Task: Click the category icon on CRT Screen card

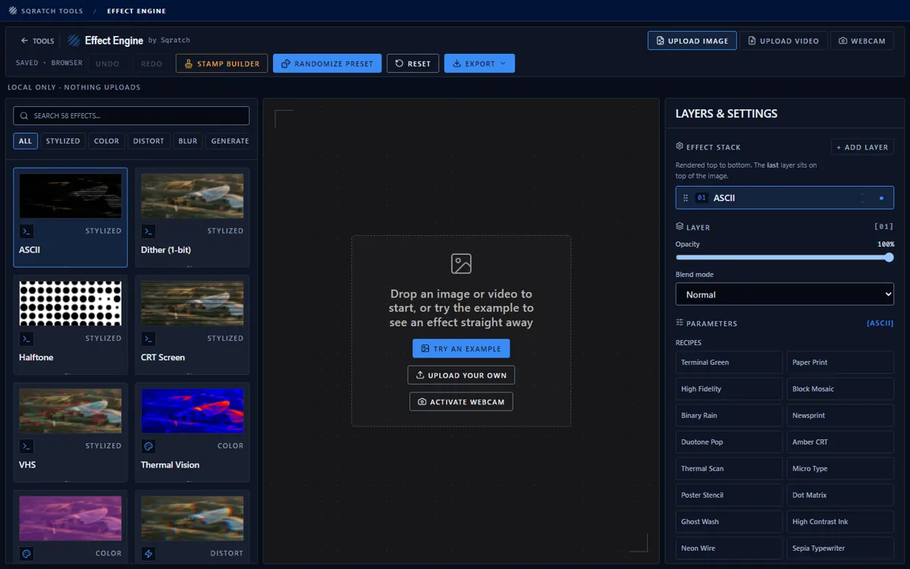Action: [x=148, y=338]
